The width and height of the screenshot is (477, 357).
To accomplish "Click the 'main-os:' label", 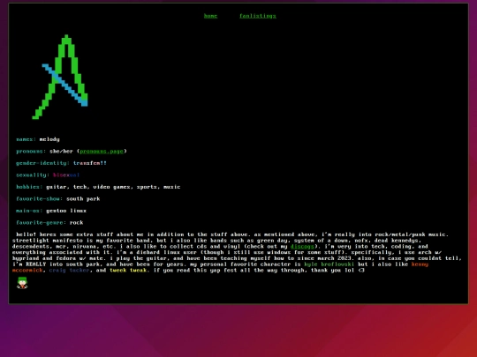I will (x=29, y=211).
